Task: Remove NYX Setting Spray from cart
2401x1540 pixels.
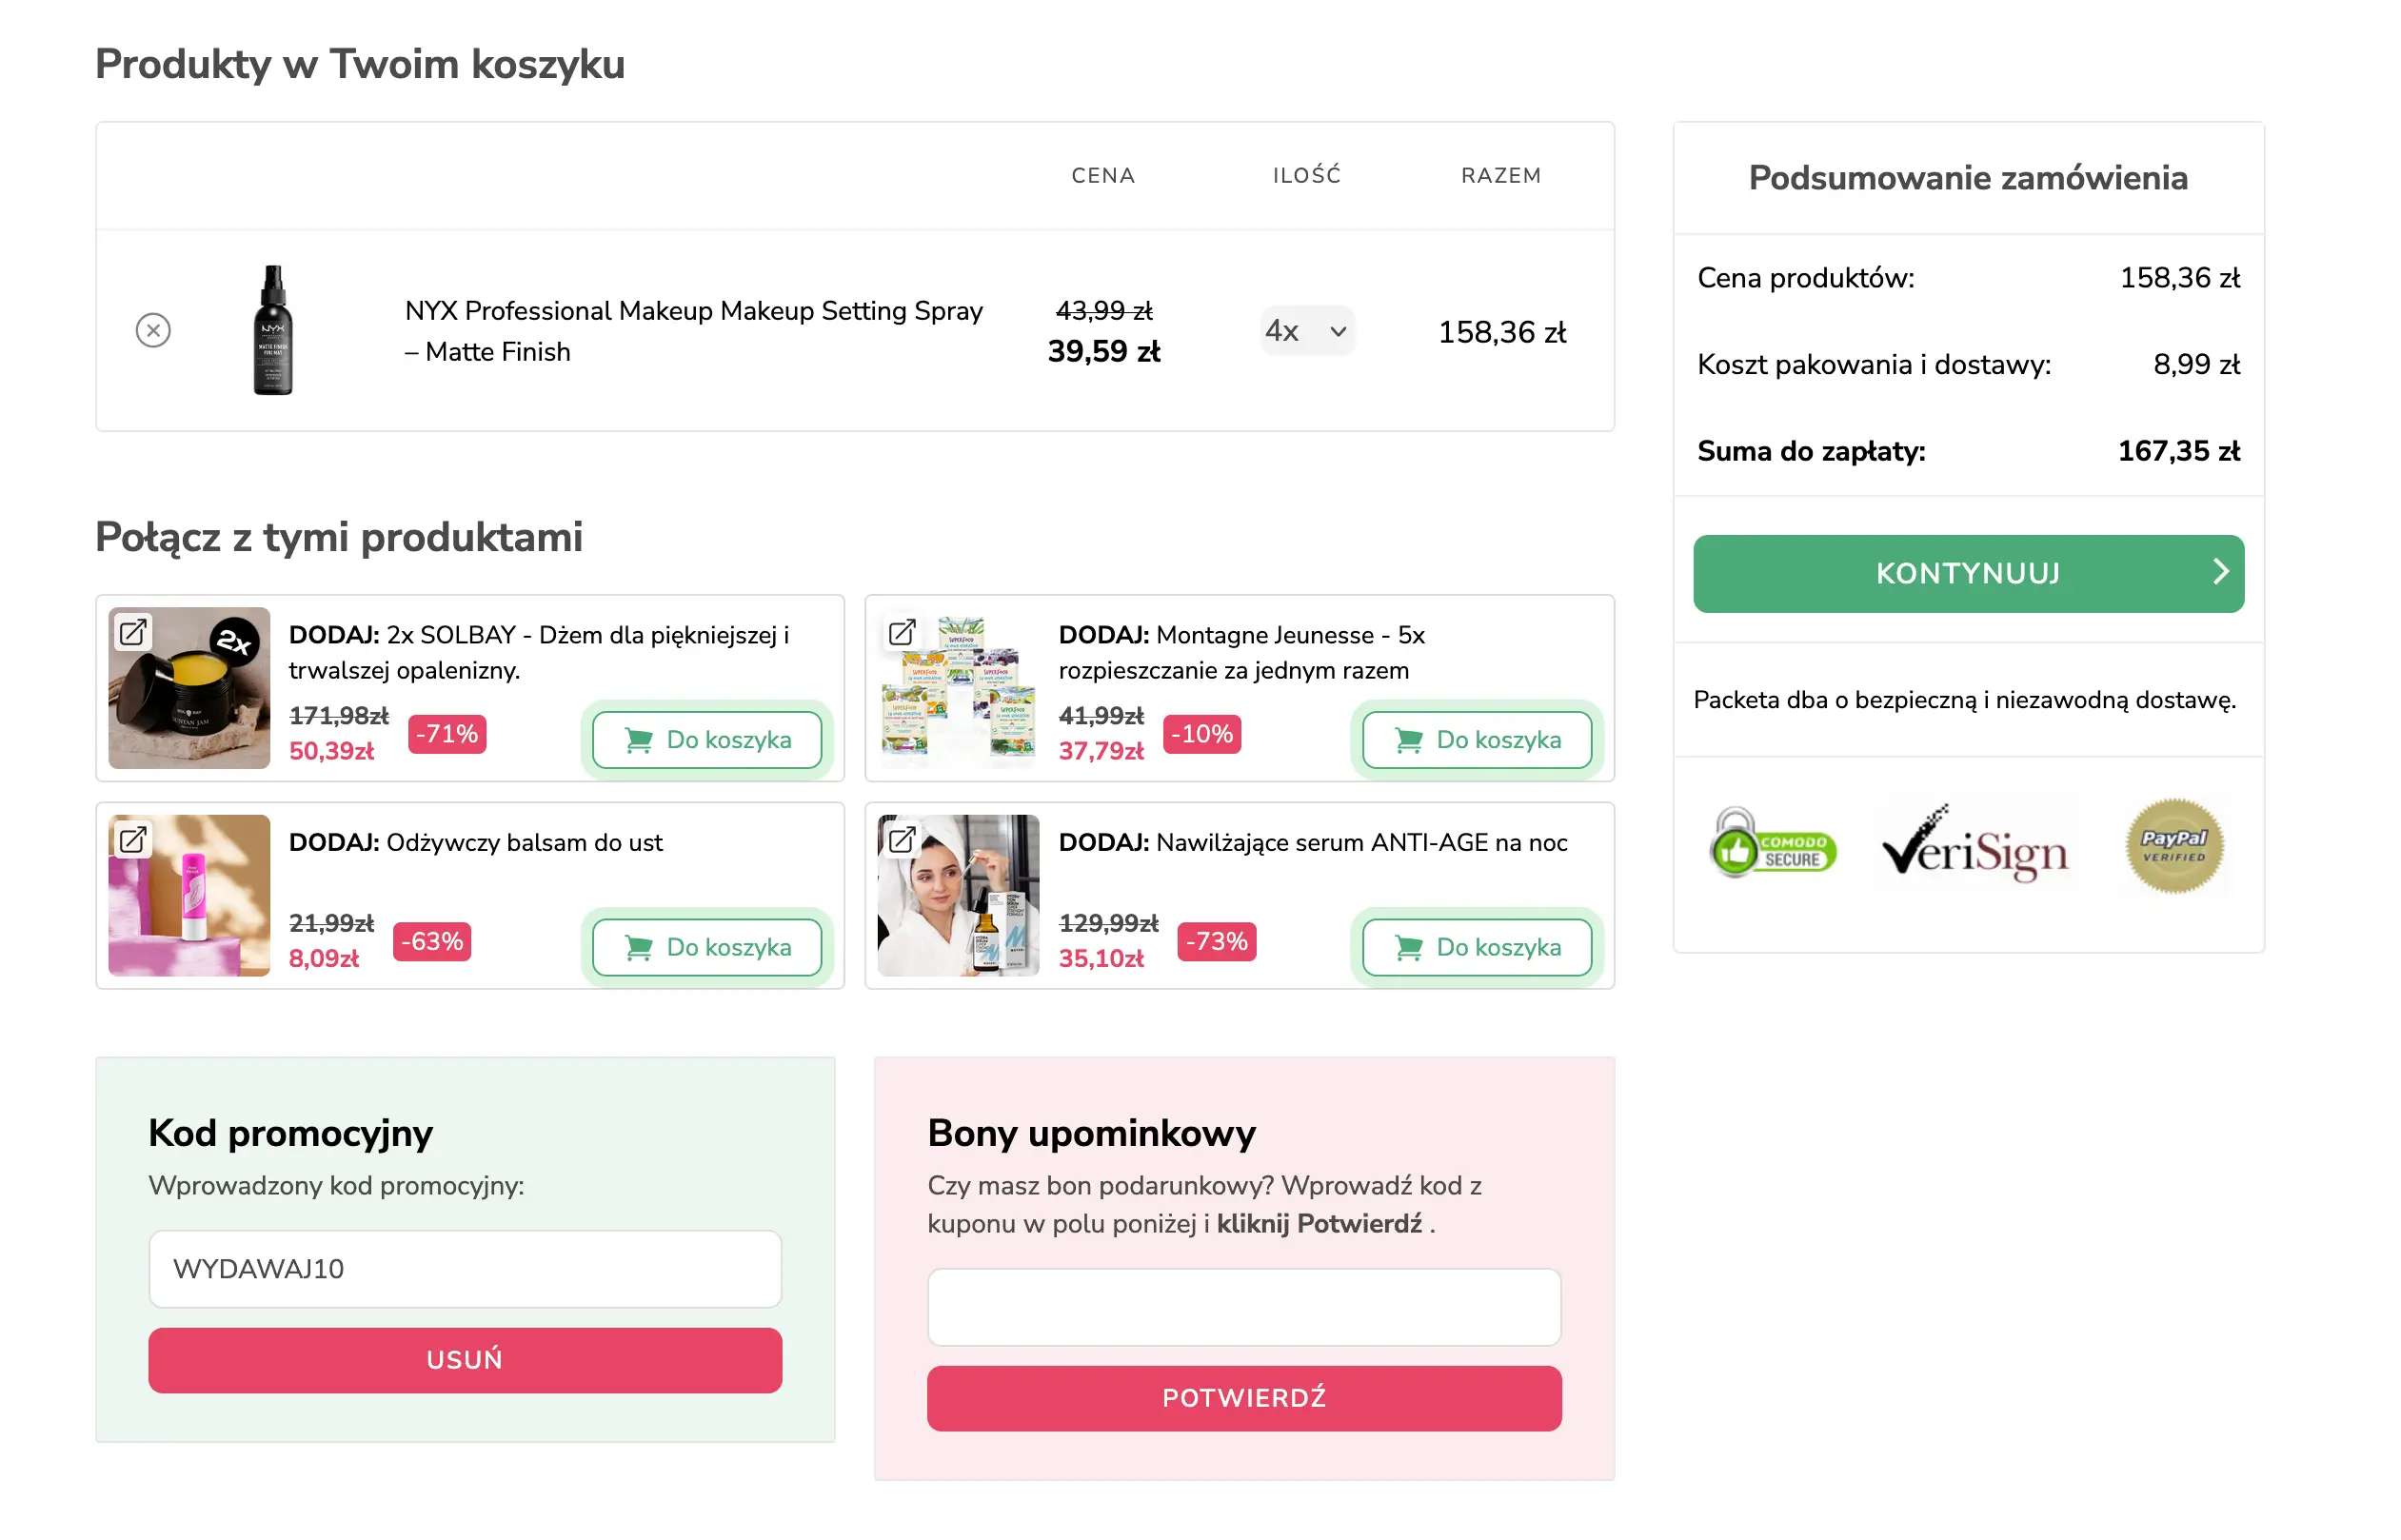Action: tap(153, 330)
